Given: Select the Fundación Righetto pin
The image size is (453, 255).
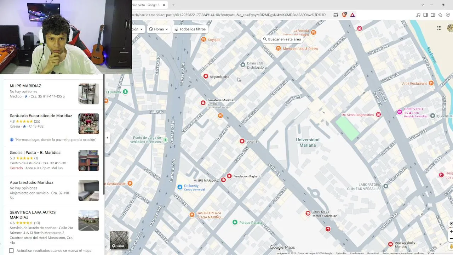Looking at the screenshot, I should point(229,176).
